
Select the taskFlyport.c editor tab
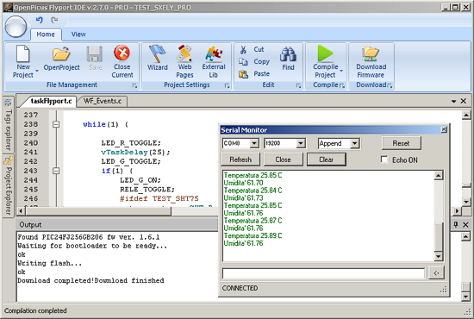coord(51,101)
